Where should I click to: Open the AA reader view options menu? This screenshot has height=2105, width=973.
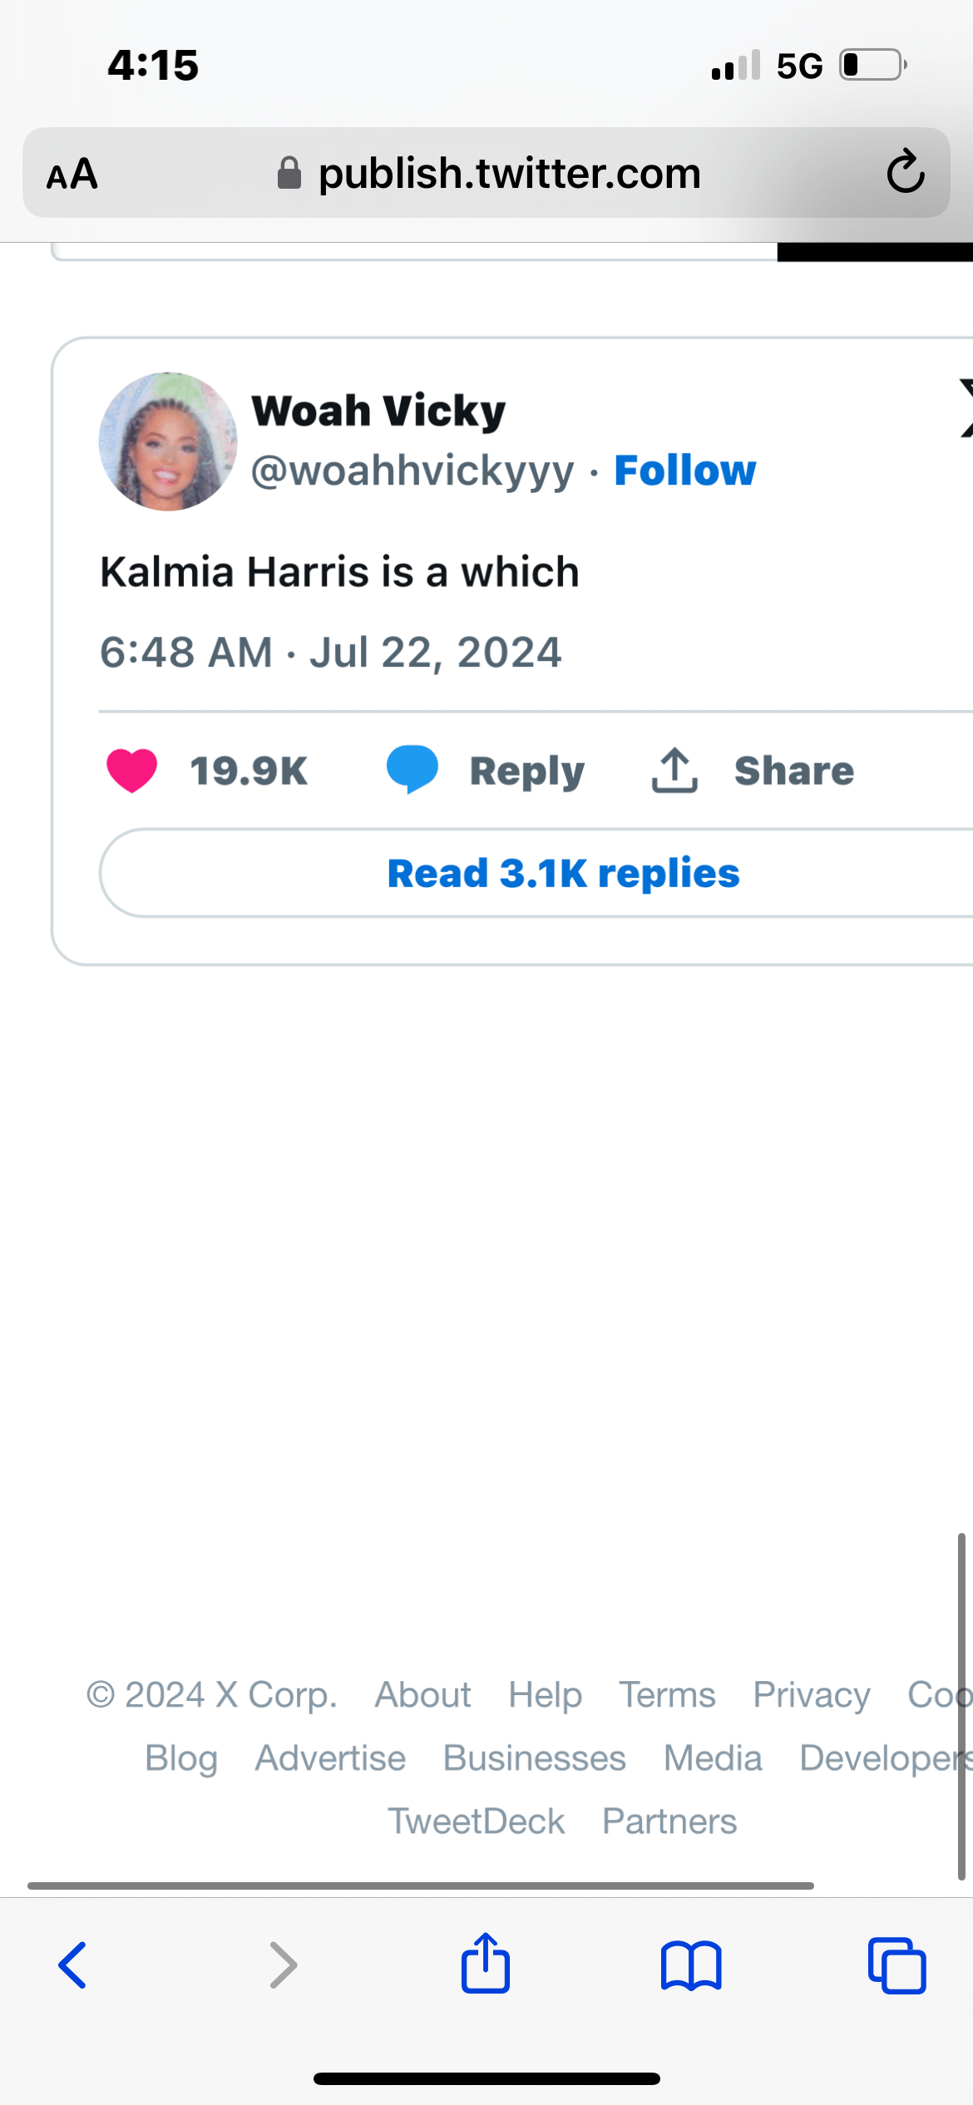pos(72,175)
